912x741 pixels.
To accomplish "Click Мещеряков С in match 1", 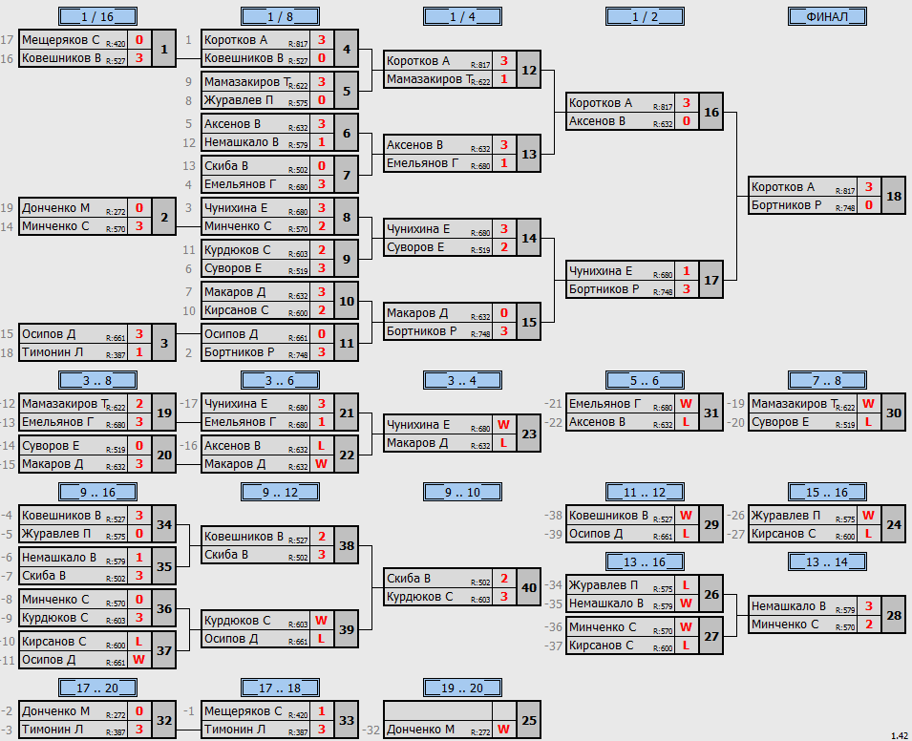I will pyautogui.click(x=60, y=40).
